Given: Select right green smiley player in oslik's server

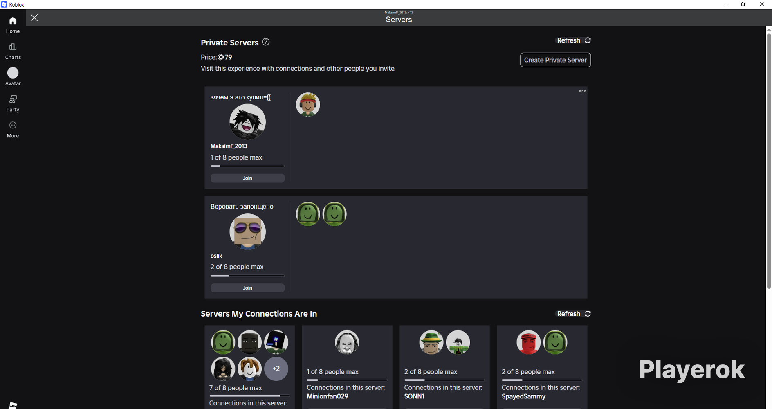Looking at the screenshot, I should tap(334, 214).
